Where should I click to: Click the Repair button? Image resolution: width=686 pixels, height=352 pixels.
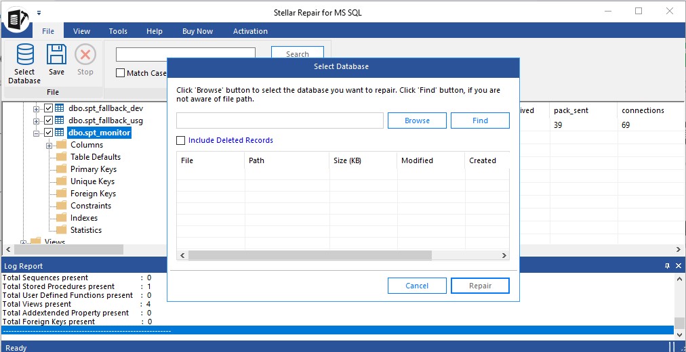pos(480,286)
